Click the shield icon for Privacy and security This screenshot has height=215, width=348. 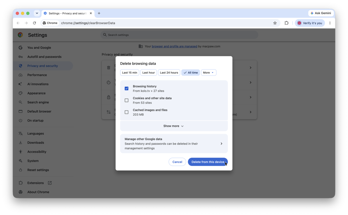21,66
